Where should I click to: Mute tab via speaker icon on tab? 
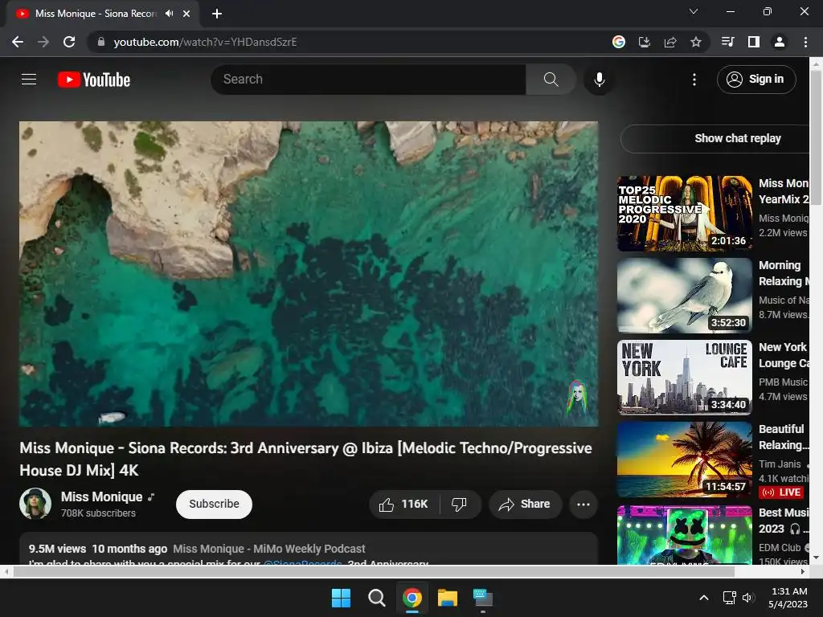point(169,14)
